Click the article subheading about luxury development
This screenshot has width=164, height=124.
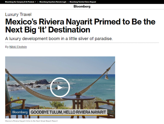[59, 38]
